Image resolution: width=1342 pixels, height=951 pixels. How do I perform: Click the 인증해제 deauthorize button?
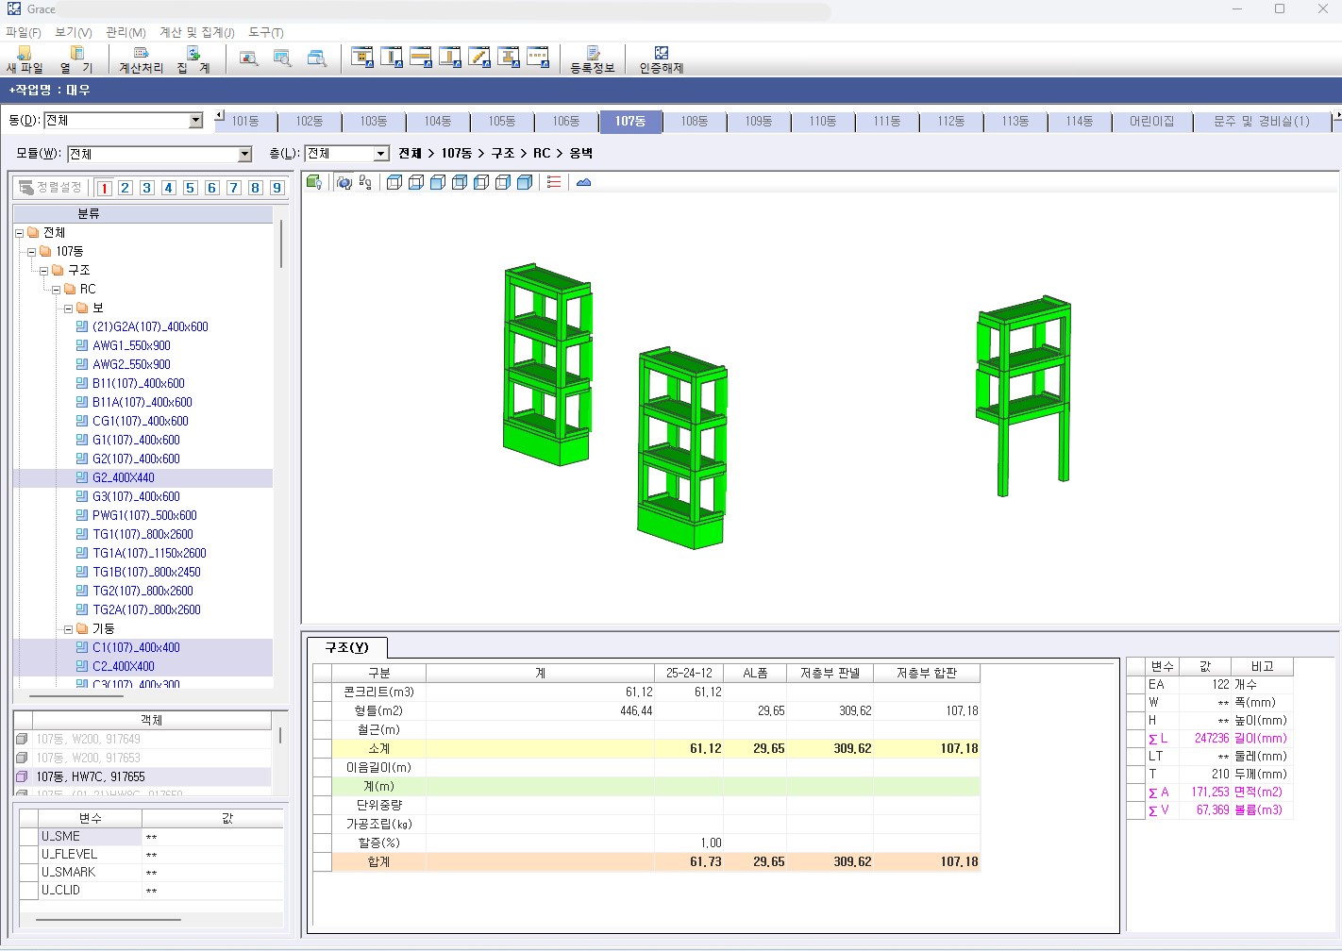pyautogui.click(x=661, y=59)
